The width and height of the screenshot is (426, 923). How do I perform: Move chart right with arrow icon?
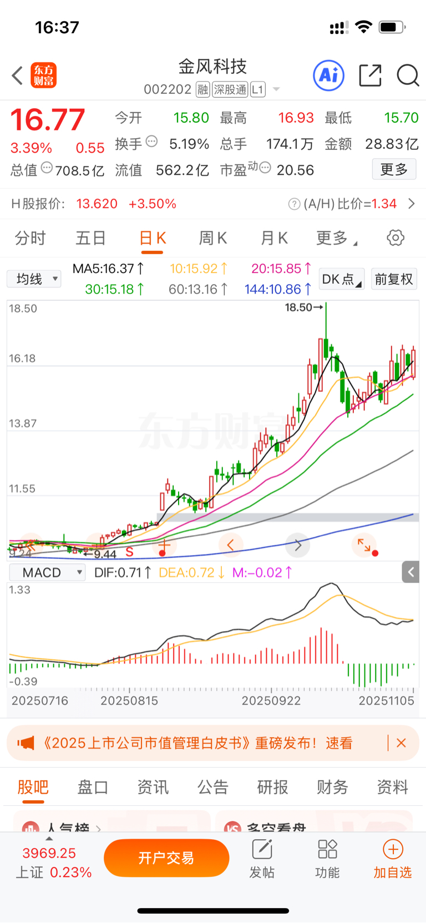pos(297,546)
